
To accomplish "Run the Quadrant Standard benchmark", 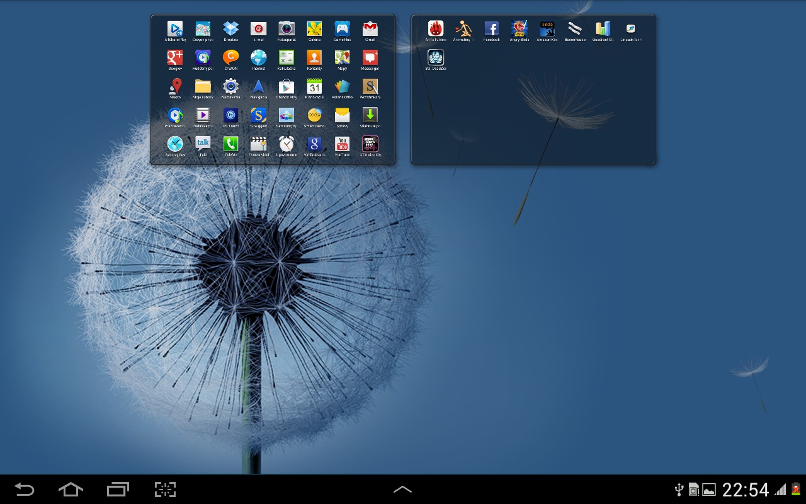I will pos(602,30).
